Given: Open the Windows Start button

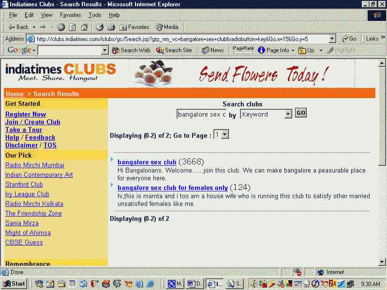Looking at the screenshot, I should (14, 284).
